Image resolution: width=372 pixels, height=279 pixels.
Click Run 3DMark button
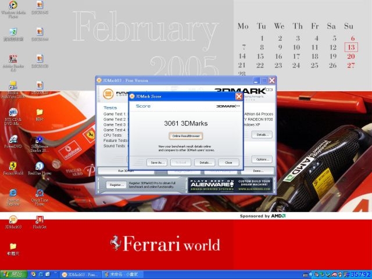[126, 171]
